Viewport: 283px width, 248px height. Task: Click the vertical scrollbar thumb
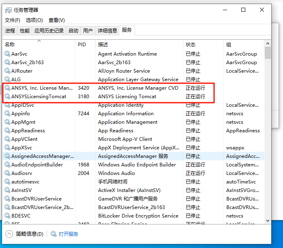tap(268, 53)
